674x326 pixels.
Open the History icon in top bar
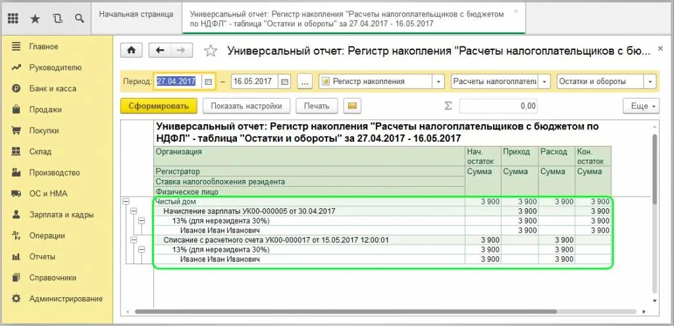(57, 18)
